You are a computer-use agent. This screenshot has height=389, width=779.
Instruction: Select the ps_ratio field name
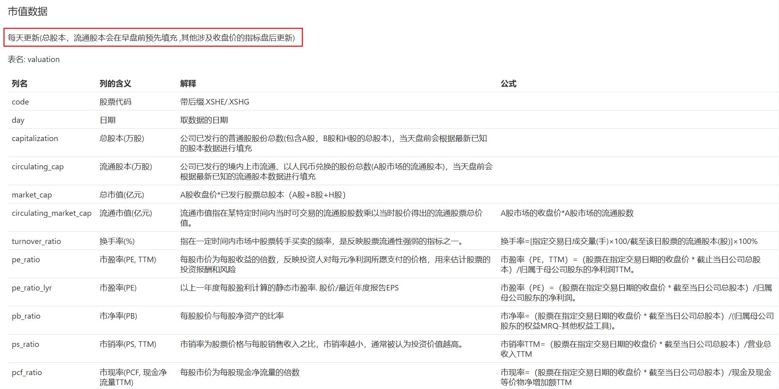point(25,344)
